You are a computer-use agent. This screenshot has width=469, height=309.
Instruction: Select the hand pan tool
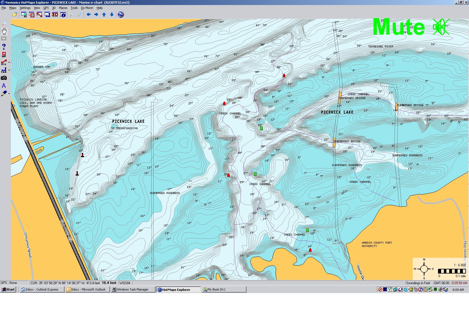[x=4, y=31]
